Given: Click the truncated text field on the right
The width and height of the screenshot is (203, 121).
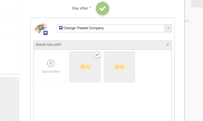Looking at the screenshot, I should click(188, 21).
